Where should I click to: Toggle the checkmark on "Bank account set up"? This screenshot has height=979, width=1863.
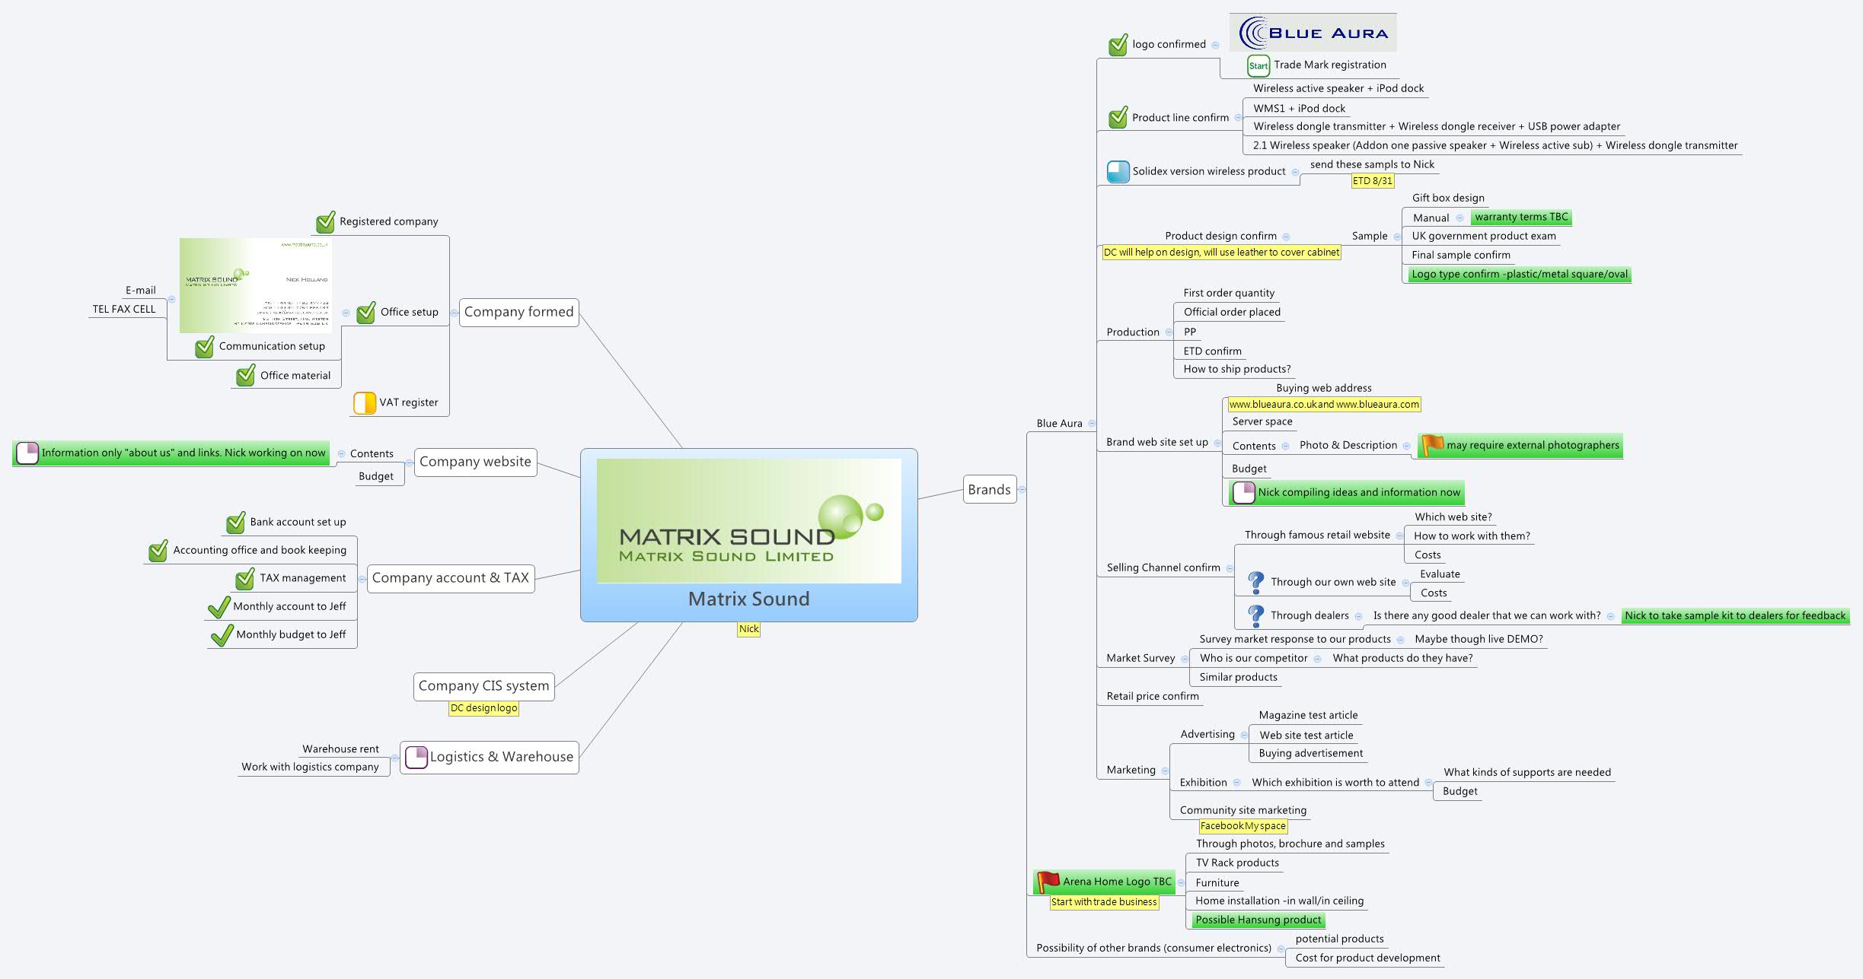coord(235,522)
